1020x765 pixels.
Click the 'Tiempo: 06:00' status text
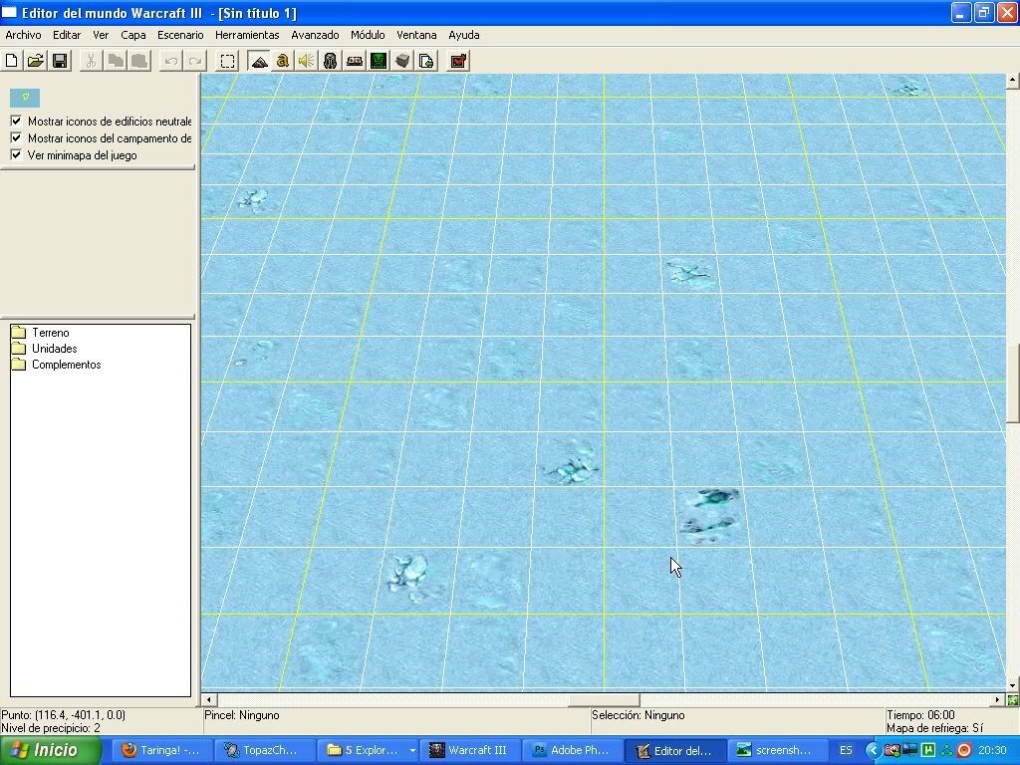[920, 715]
